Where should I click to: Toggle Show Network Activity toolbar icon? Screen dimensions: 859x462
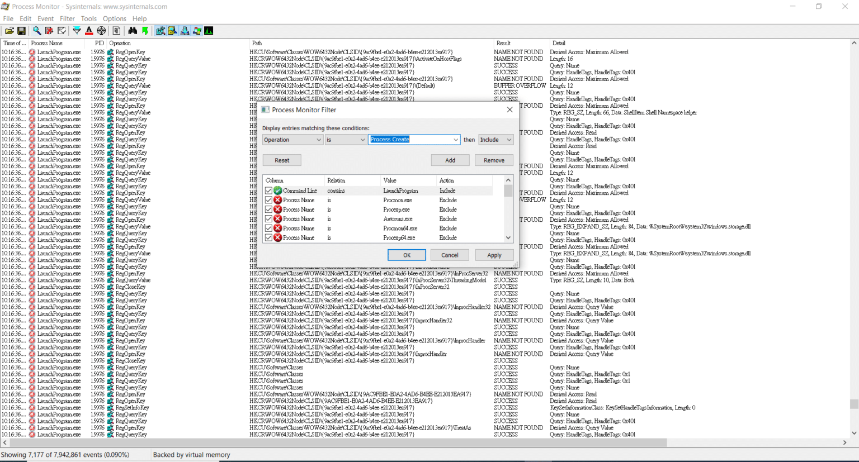tap(185, 31)
